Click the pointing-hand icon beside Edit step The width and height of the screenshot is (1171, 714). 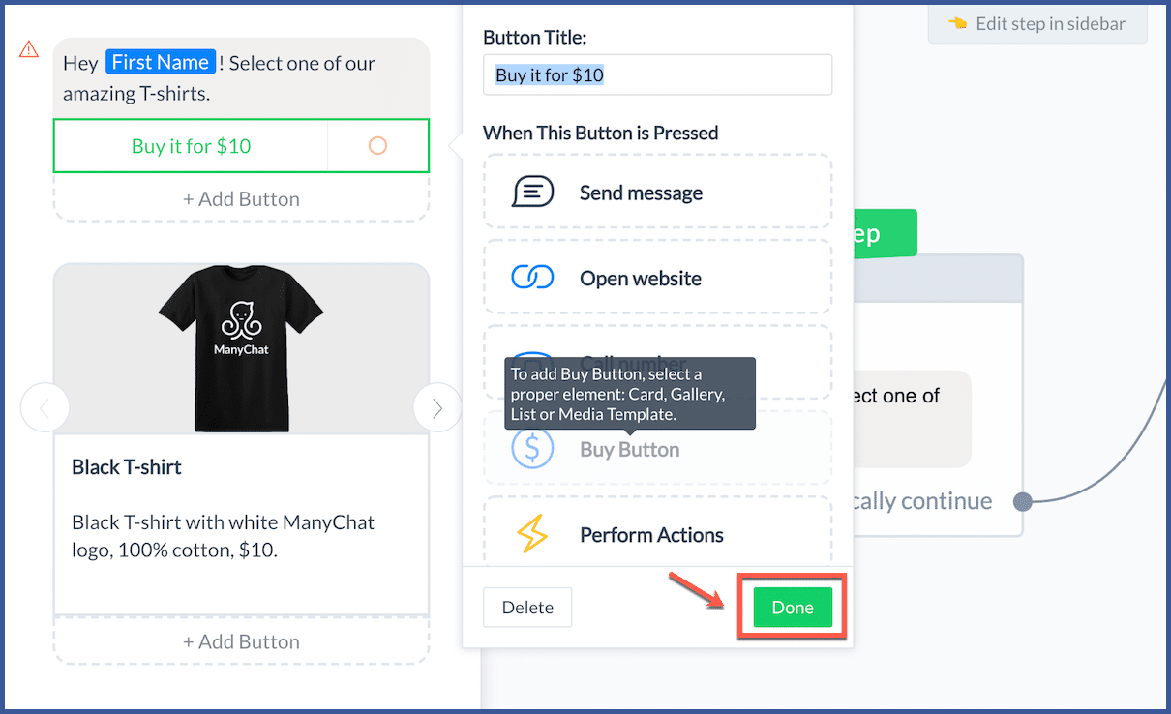[956, 23]
